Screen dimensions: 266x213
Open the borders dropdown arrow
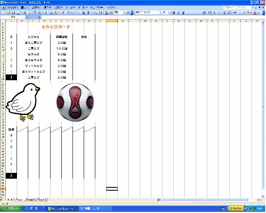244,13
